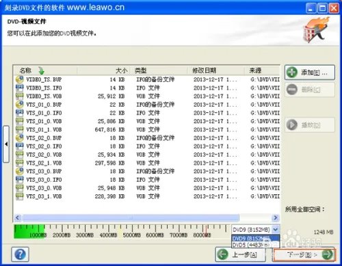Click the VOB icon beside VTS_03_0.VOB
Screen dimensions: 342x266
[20, 188]
